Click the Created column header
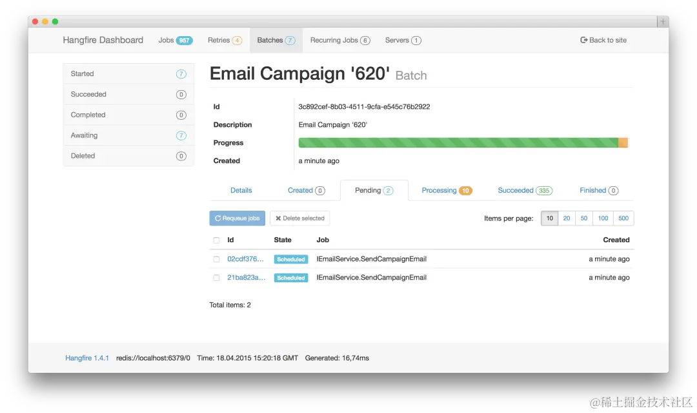 click(616, 240)
